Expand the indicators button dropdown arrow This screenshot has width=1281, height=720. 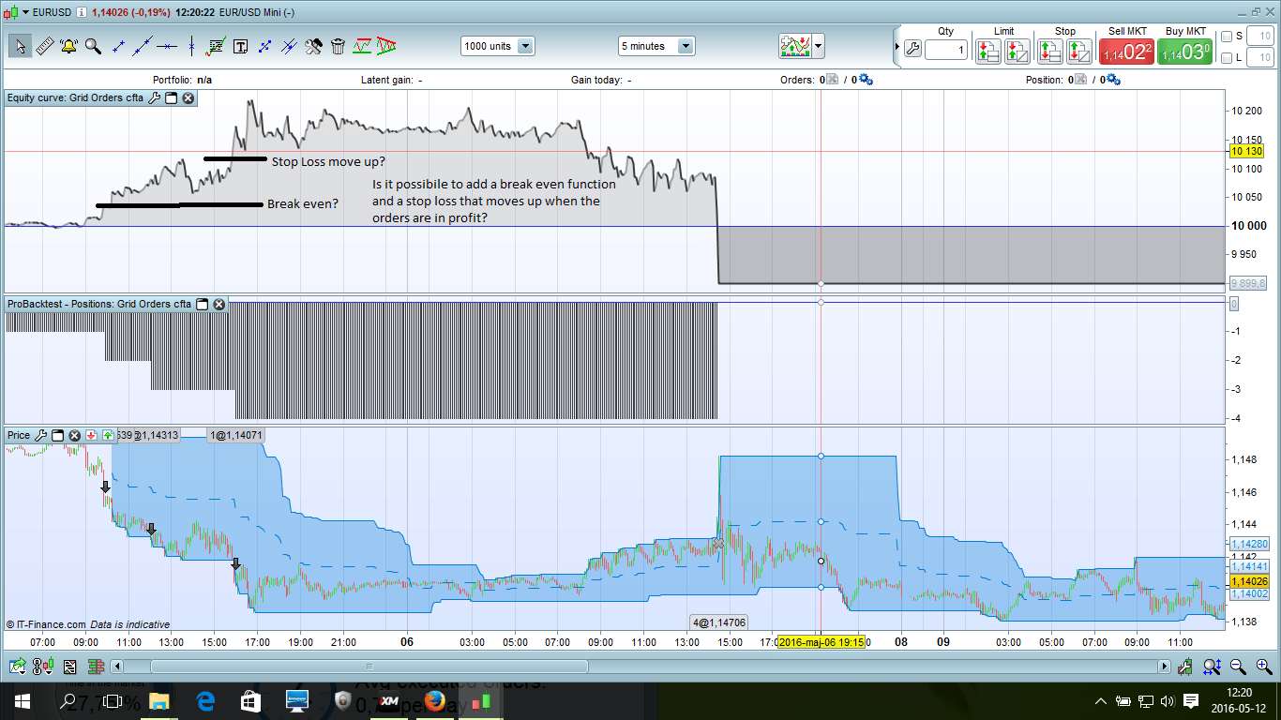pos(819,46)
